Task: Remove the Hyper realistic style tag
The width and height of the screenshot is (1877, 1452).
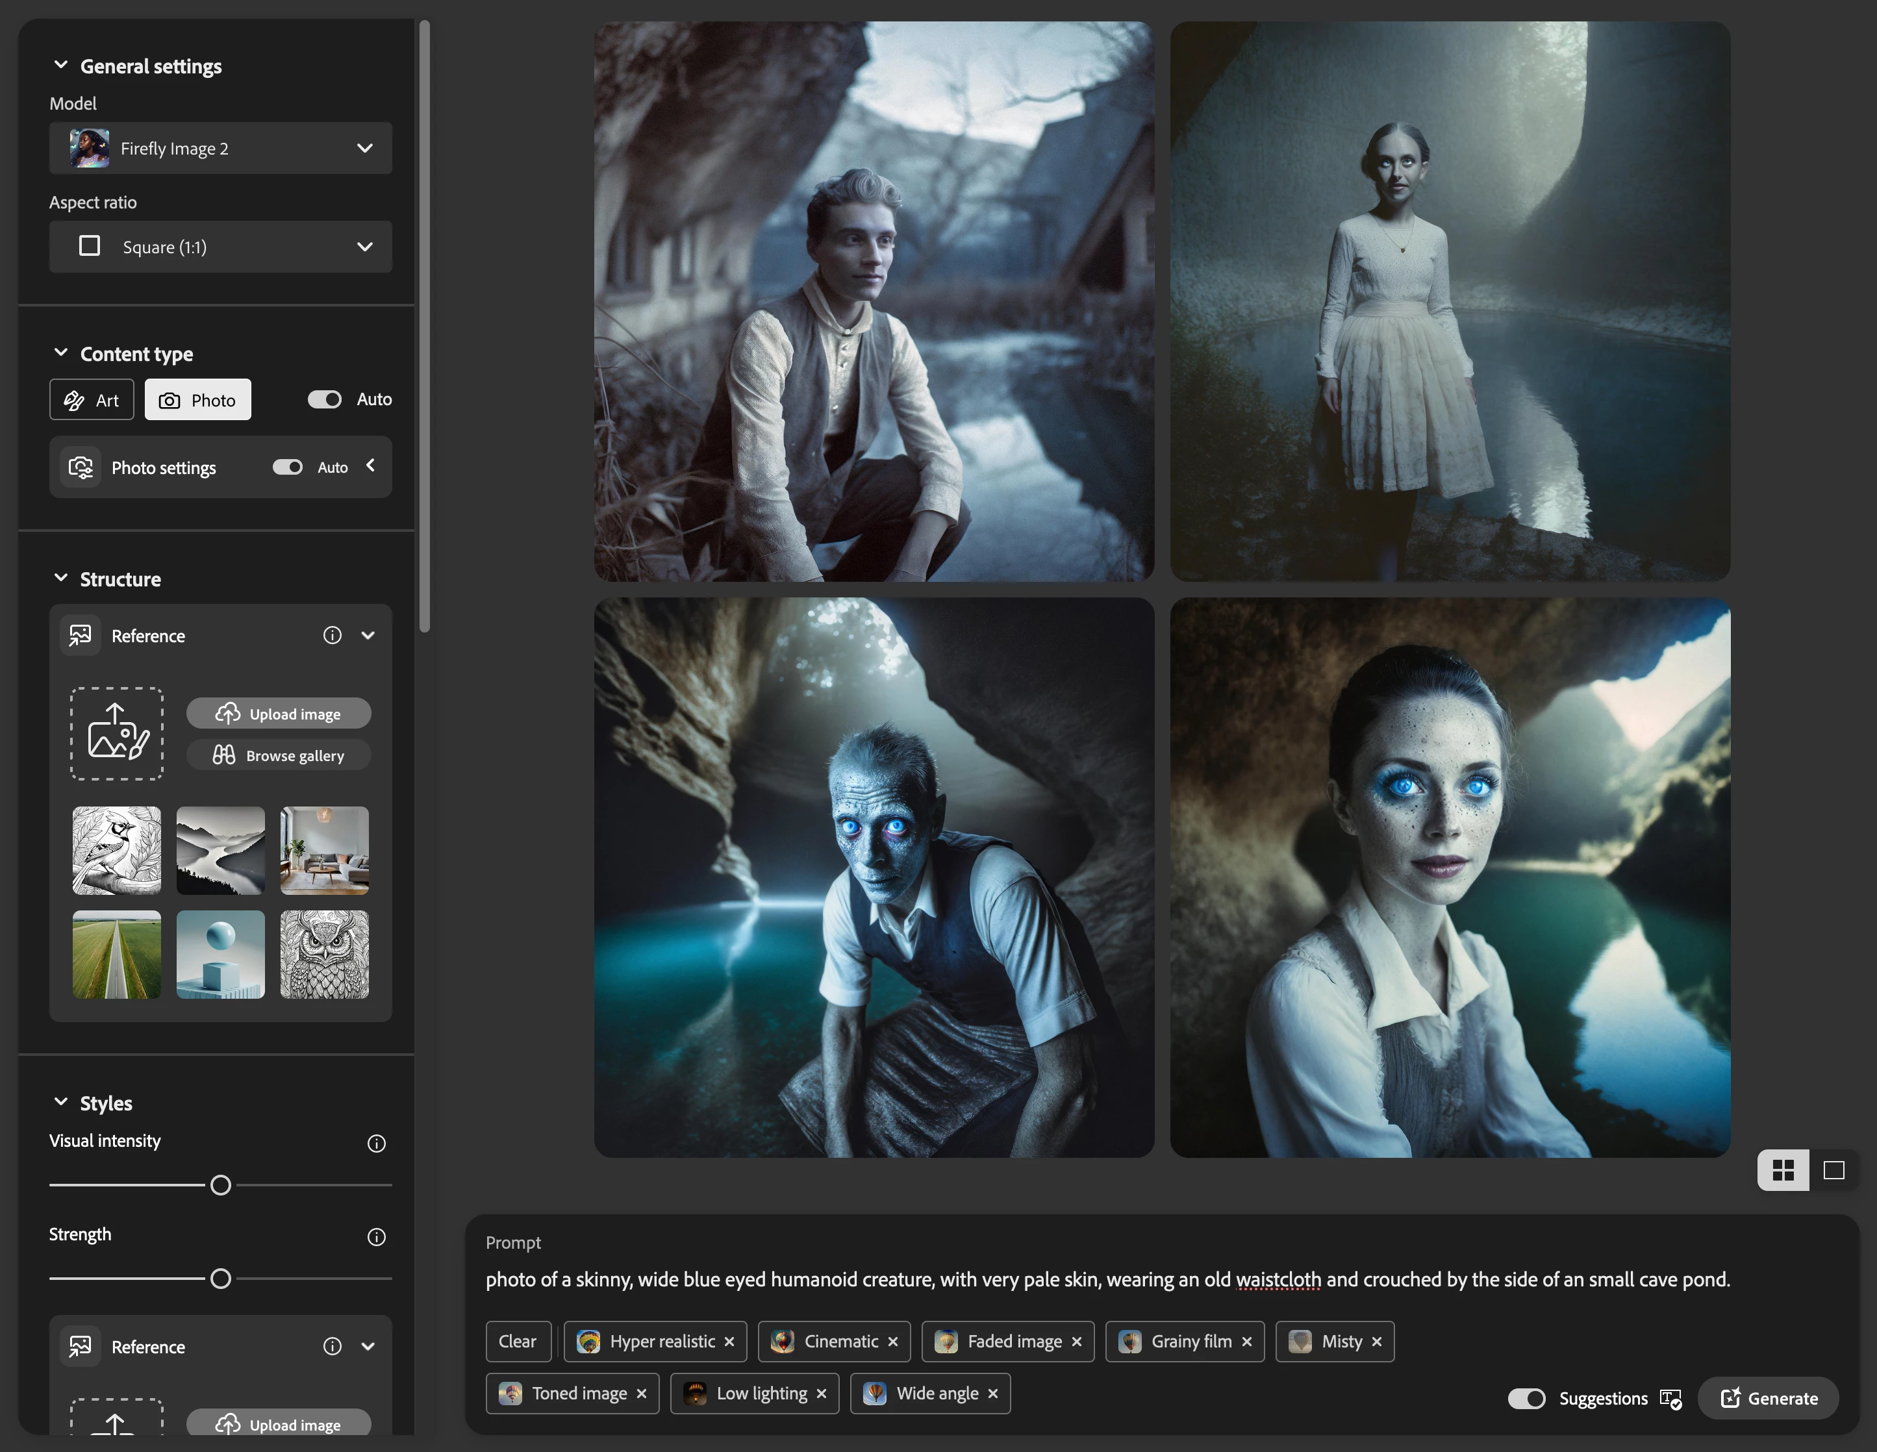Action: (729, 1342)
